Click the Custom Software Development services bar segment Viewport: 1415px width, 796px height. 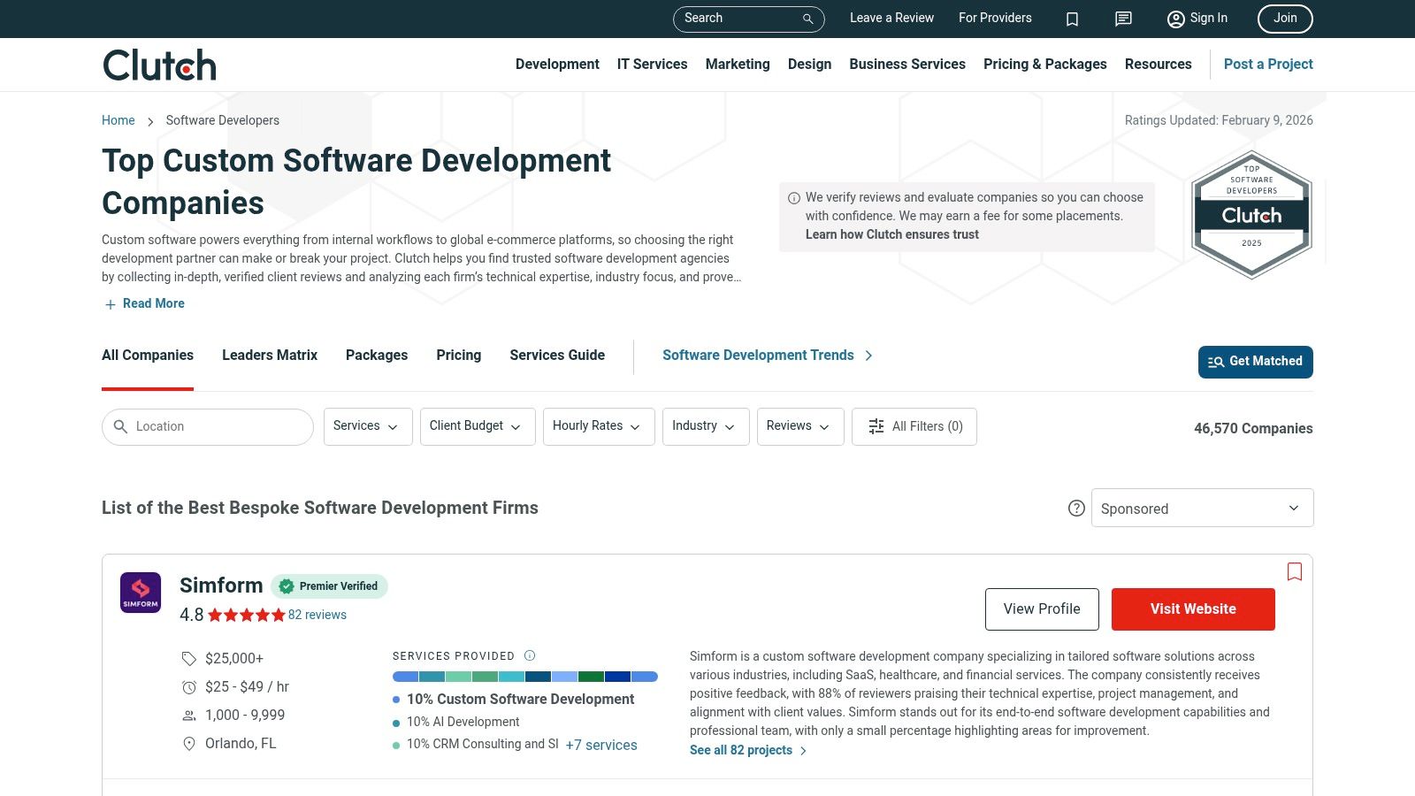[405, 677]
